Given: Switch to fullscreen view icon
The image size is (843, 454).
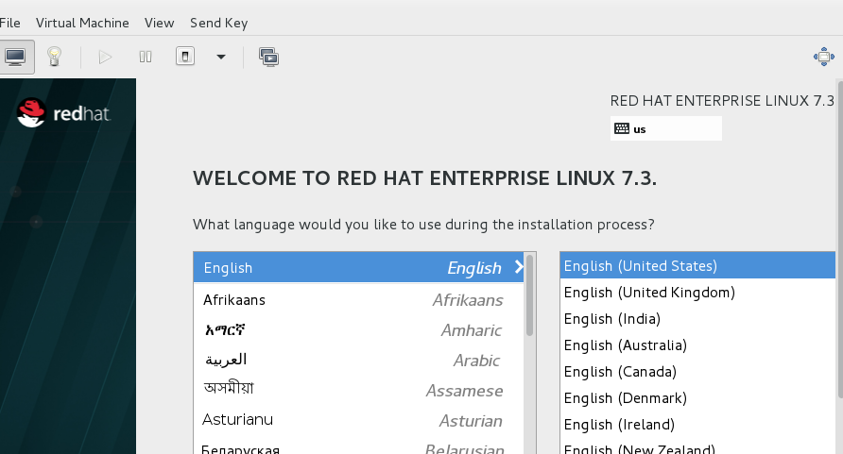Looking at the screenshot, I should (824, 57).
